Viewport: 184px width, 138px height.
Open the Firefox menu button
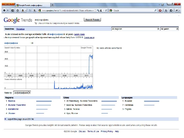click(8, 4)
